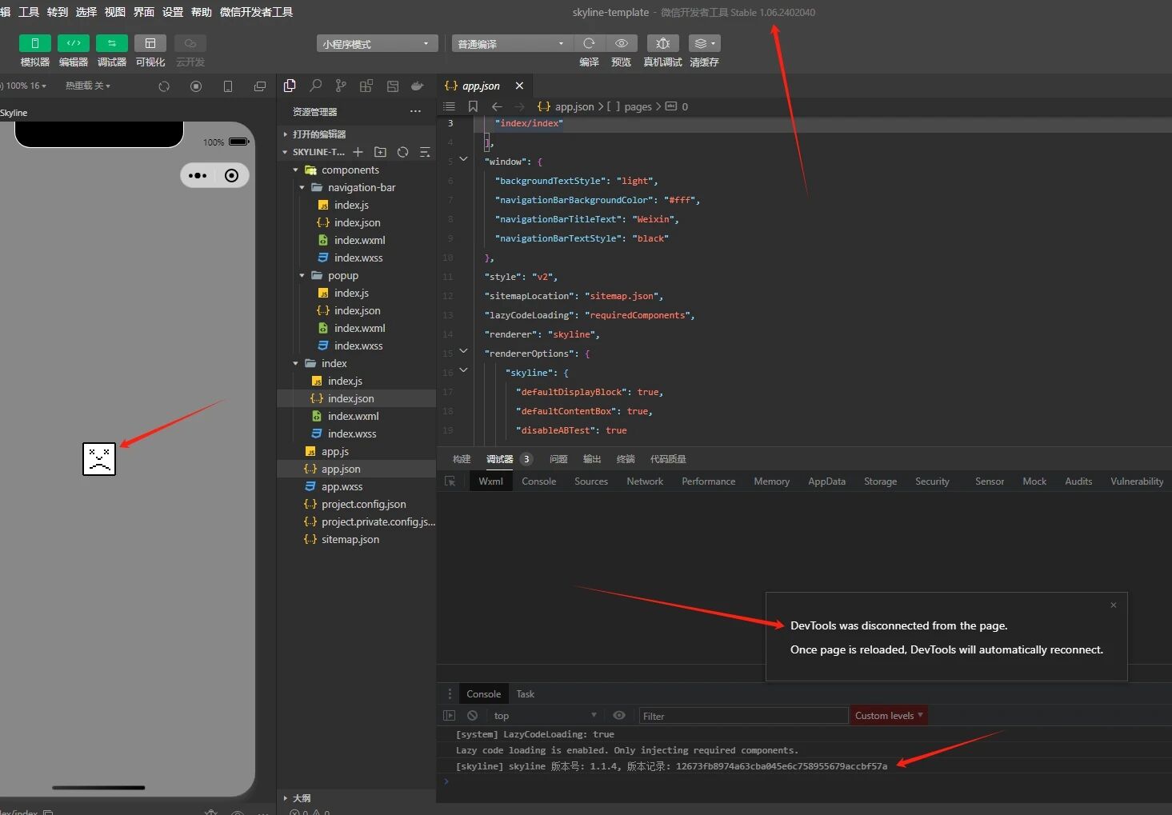This screenshot has height=815, width=1172.
Task: Open the Task drawer tab
Action: coord(525,694)
